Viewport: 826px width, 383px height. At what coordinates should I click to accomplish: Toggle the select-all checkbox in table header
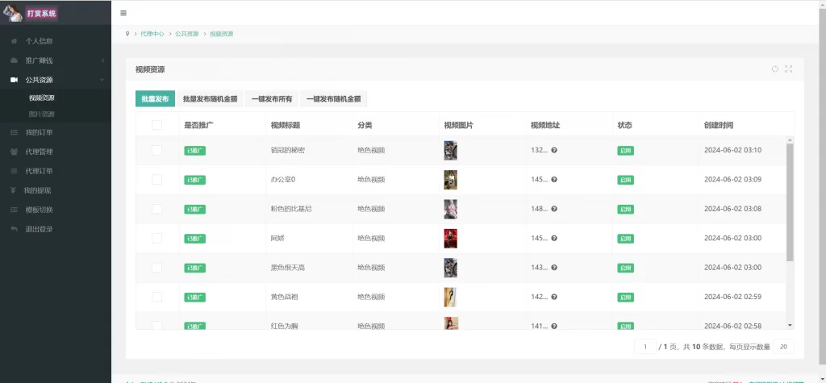[x=156, y=125]
